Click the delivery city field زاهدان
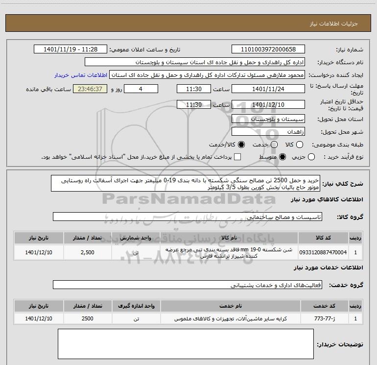 click(x=268, y=132)
